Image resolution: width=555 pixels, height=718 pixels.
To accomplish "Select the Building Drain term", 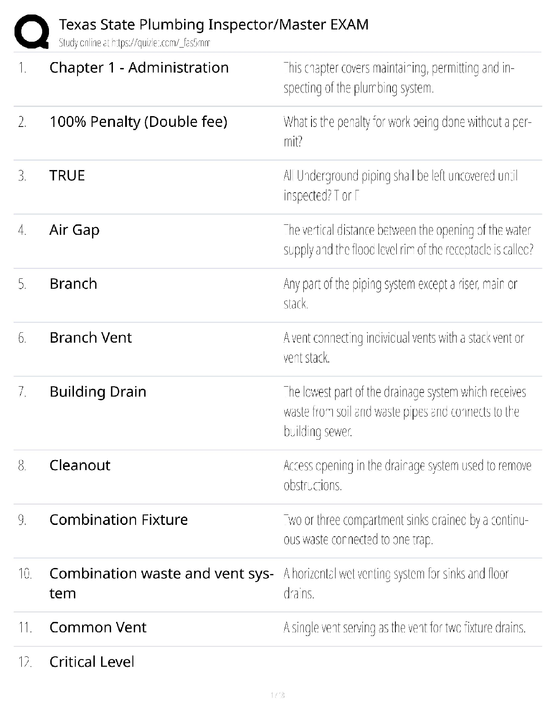I will 98,392.
